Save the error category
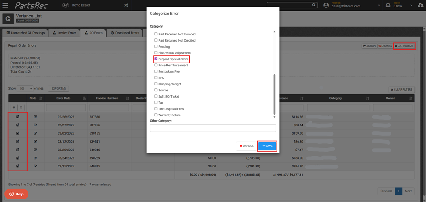Image resolution: width=426 pixels, height=202 pixels. click(x=267, y=146)
